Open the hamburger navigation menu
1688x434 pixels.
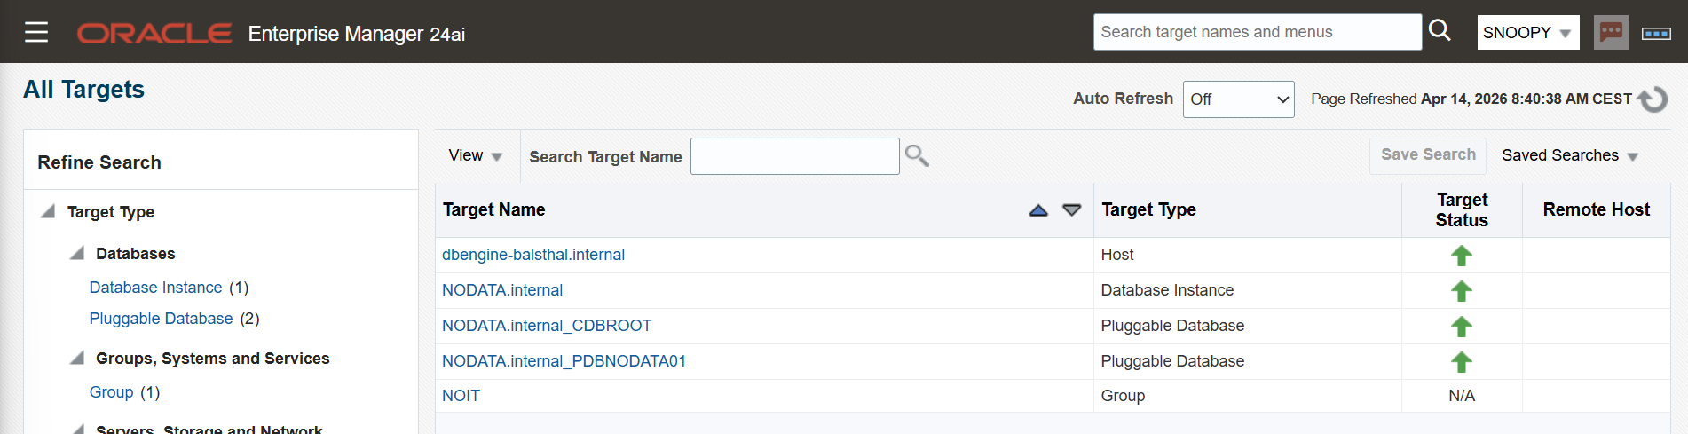(36, 32)
